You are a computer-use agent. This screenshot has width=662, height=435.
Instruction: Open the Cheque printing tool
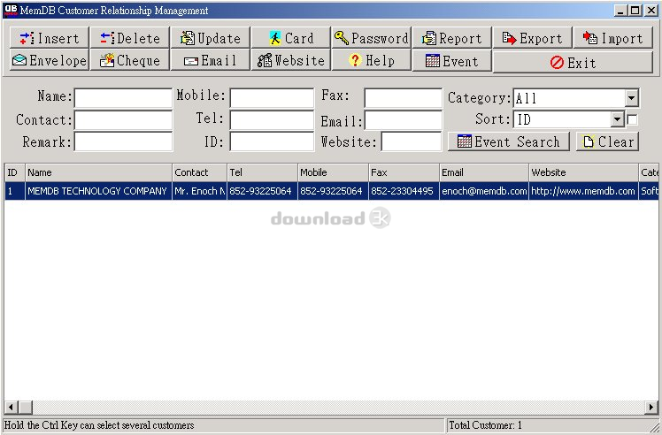pyautogui.click(x=130, y=60)
